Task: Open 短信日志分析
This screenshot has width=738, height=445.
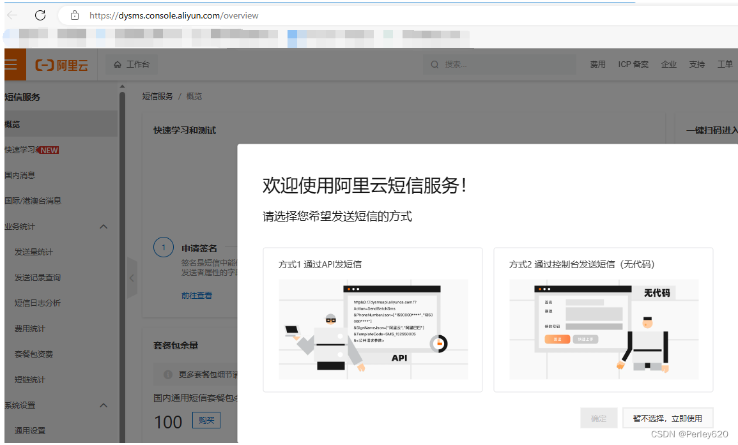Action: tap(38, 303)
